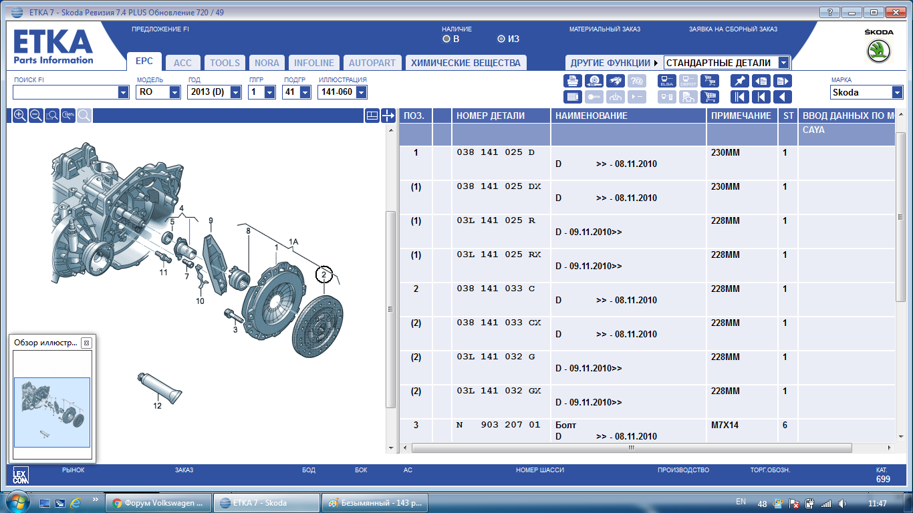Click the print icon in toolbar
The image size is (913, 513).
pos(573,81)
